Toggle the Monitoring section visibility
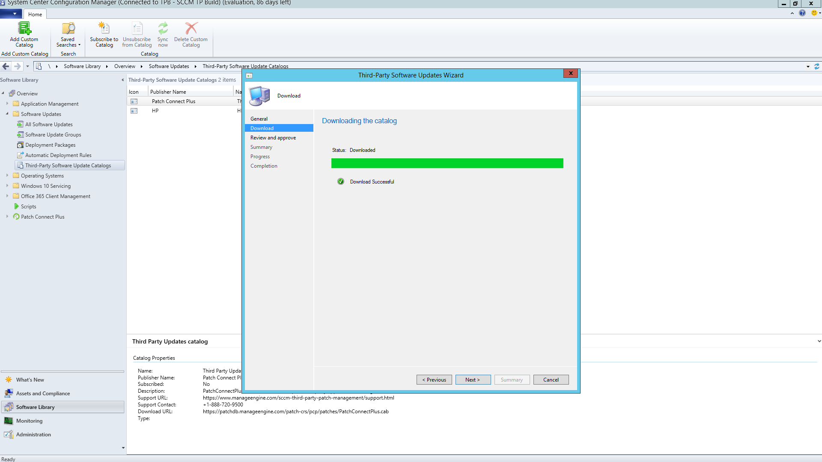The image size is (822, 462). click(x=29, y=420)
